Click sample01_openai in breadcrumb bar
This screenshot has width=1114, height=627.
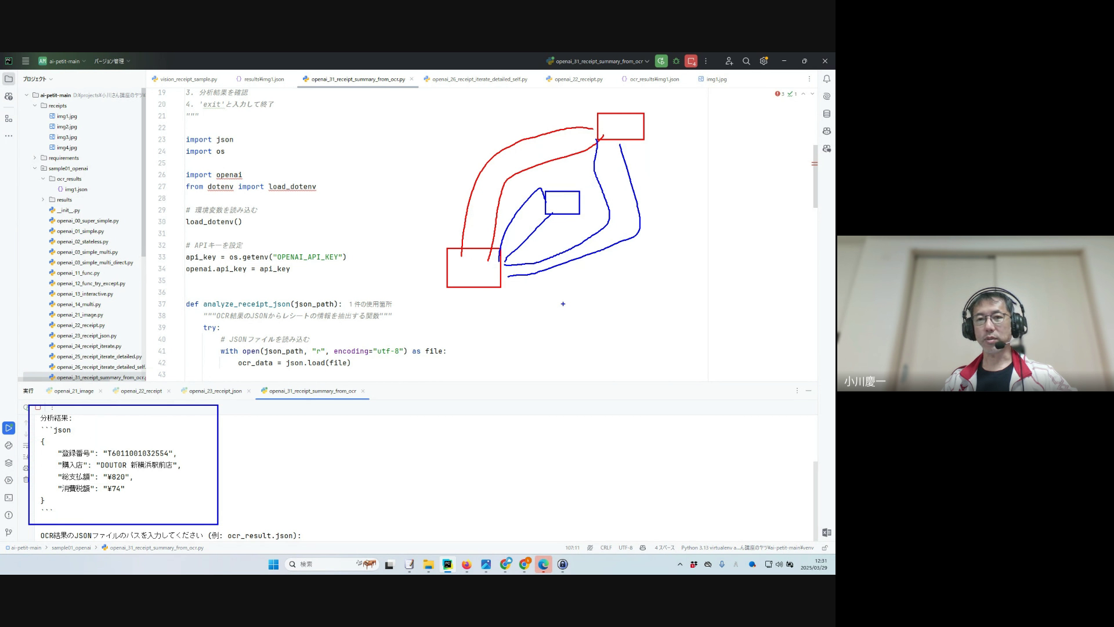click(71, 547)
